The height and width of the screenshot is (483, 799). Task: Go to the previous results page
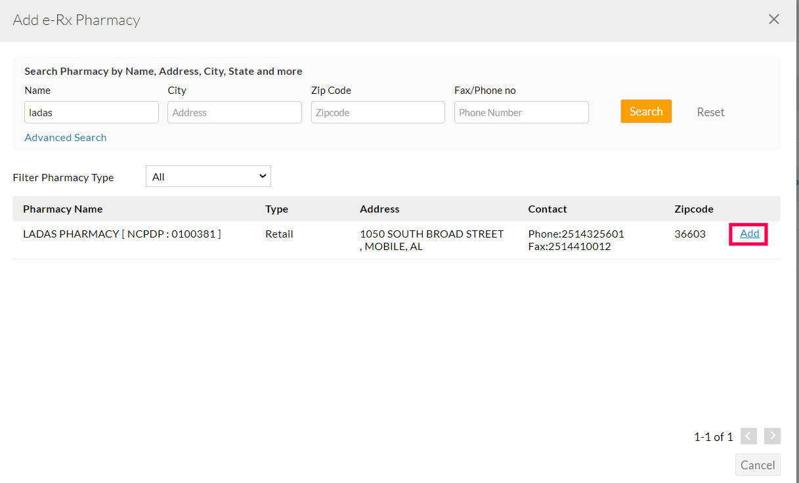click(748, 436)
